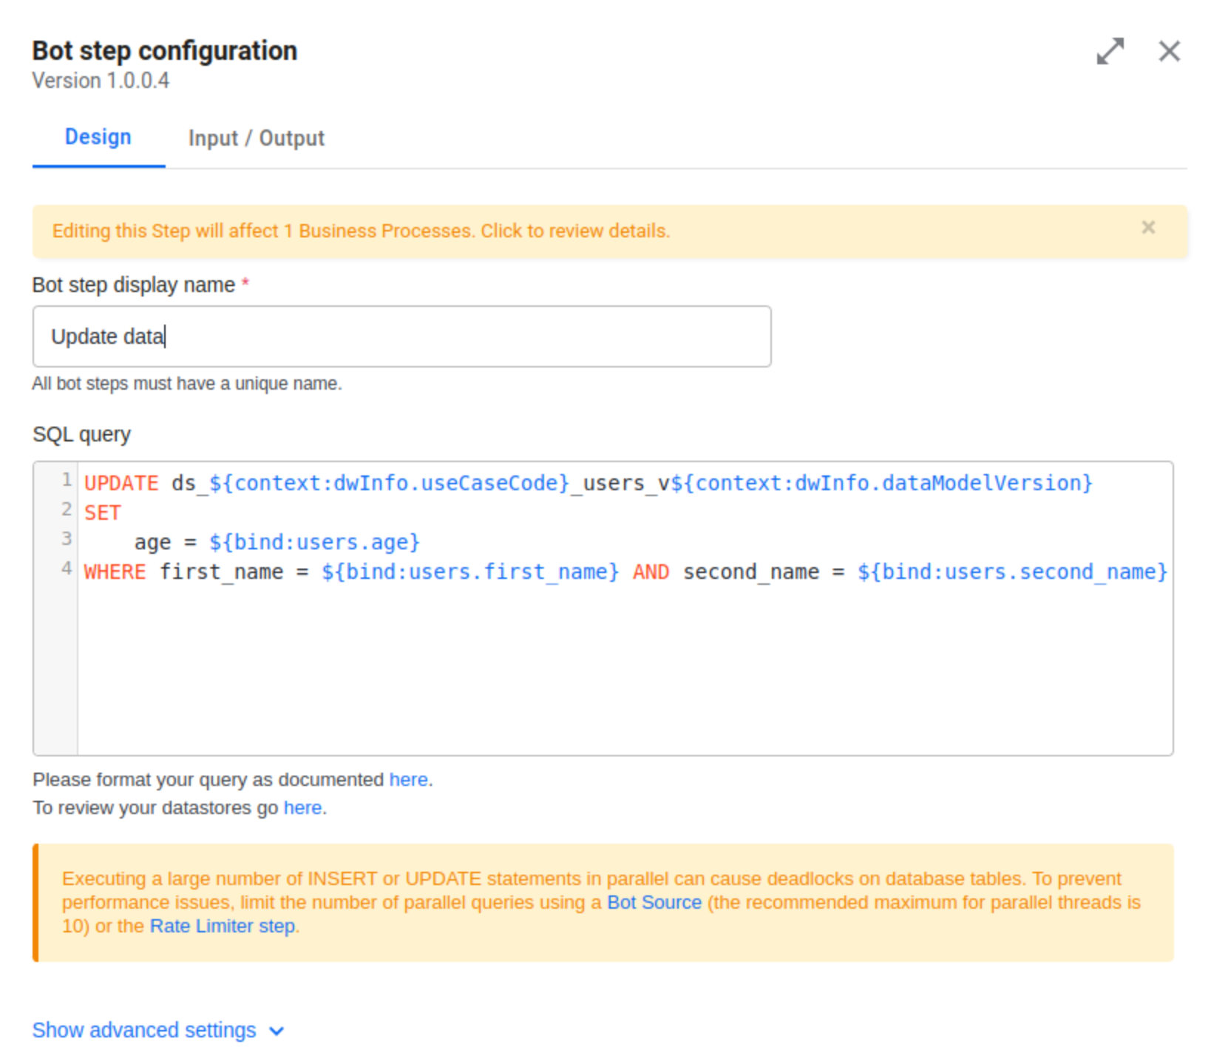Screen dimensions: 1214x1064
Task: Click 'All bot steps must have a unique name.' hint
Action: coord(187,384)
